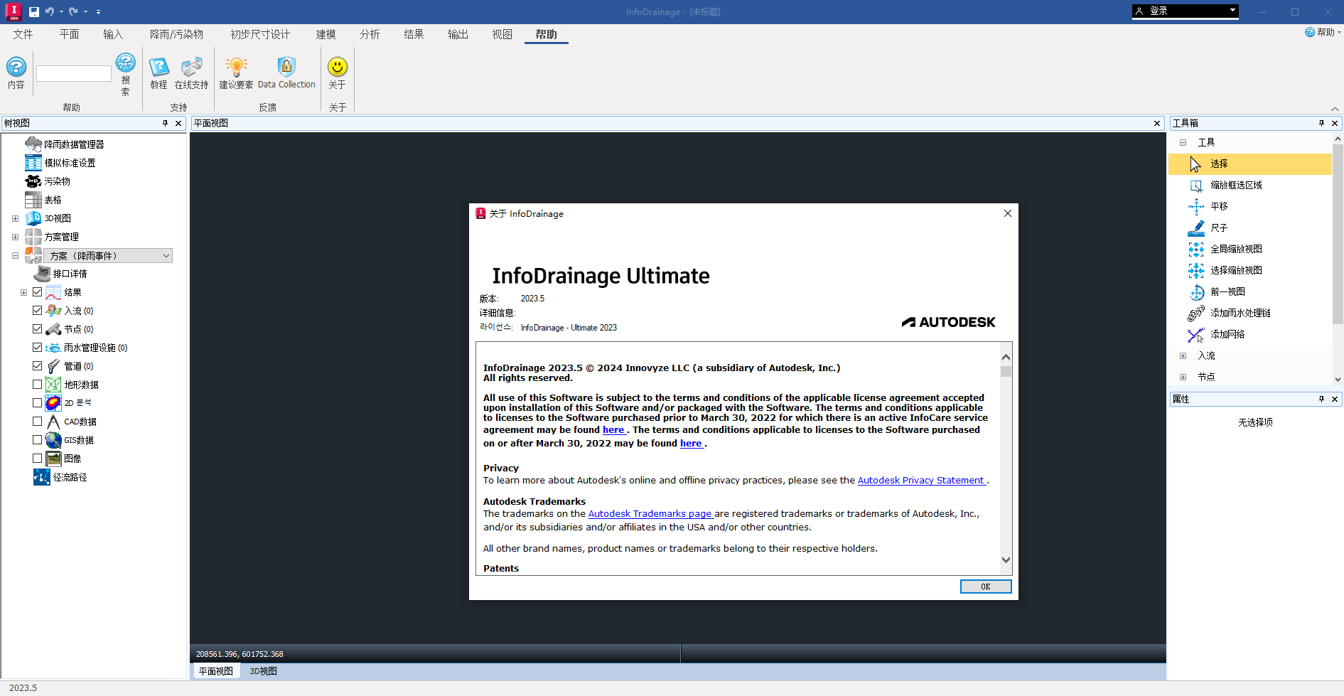Open 模拟标准设置 in tree view

[60, 163]
